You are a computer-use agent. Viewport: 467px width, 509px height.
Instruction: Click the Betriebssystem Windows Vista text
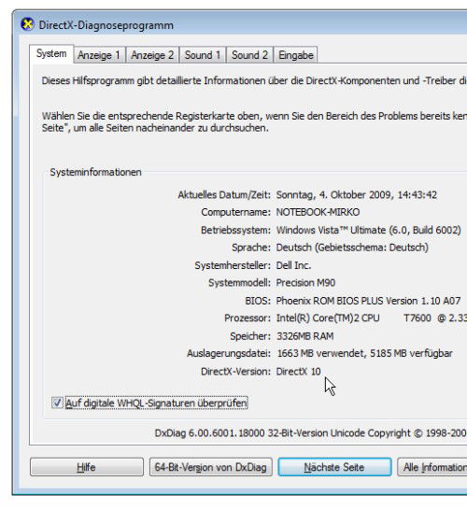[x=368, y=230]
